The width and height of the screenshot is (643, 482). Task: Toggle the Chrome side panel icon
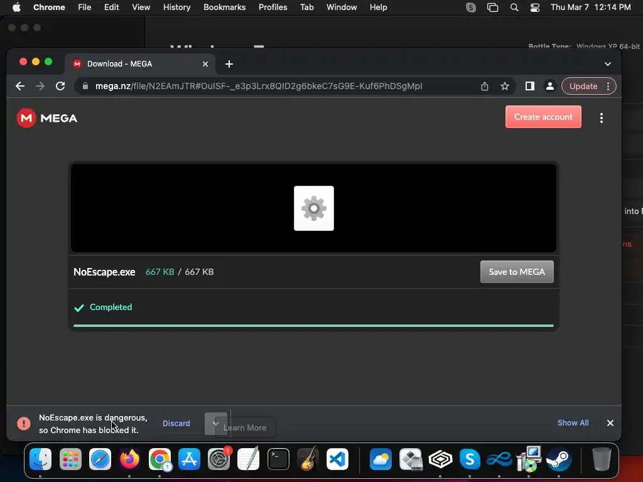pos(529,86)
